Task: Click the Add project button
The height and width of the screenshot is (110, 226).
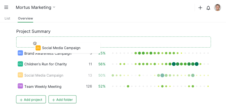Action: [x=31, y=99]
